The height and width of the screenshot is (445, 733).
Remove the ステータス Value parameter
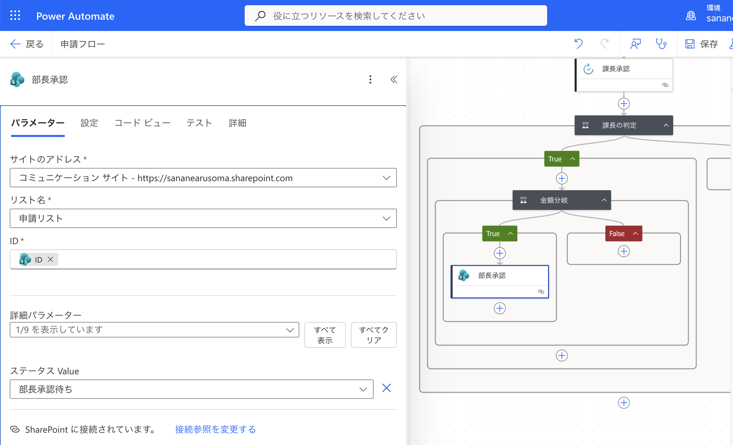click(x=387, y=388)
